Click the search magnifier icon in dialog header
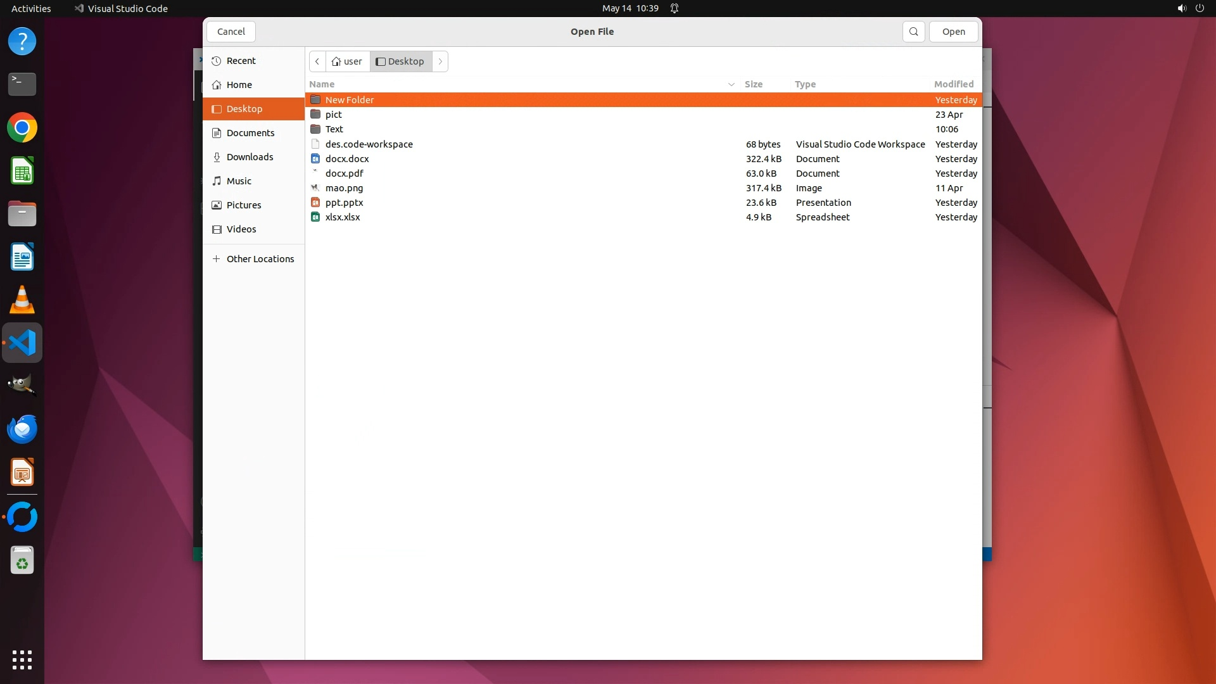This screenshot has width=1216, height=684. (913, 32)
